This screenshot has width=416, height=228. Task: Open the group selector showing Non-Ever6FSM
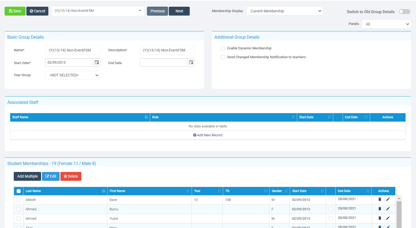click(98, 11)
